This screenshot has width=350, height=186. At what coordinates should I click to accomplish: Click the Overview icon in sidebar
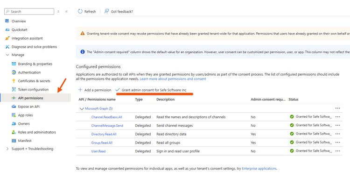7,21
